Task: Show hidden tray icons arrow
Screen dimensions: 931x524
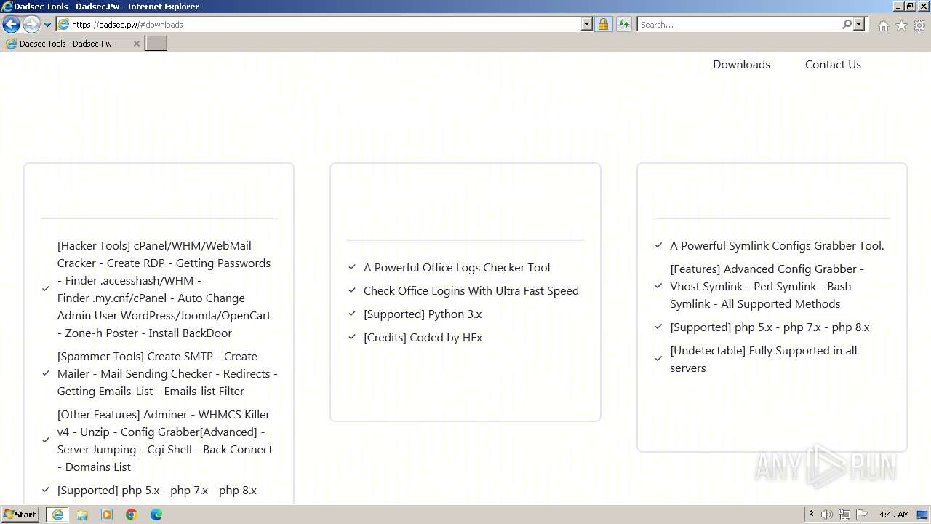Action: point(811,515)
